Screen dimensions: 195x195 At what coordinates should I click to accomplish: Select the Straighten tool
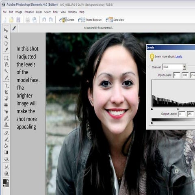pos(6,105)
